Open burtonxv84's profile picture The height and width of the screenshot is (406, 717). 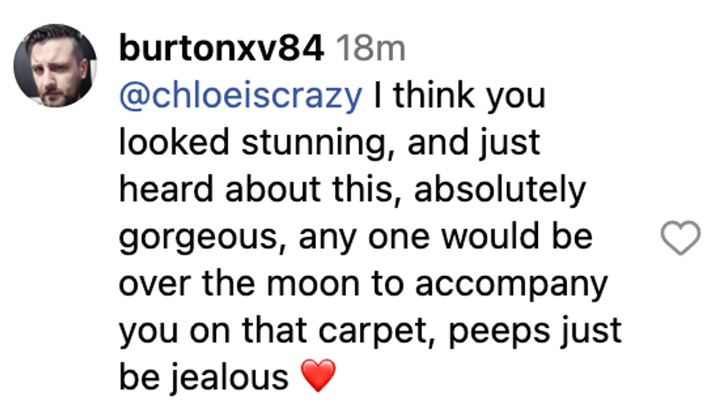[55, 65]
